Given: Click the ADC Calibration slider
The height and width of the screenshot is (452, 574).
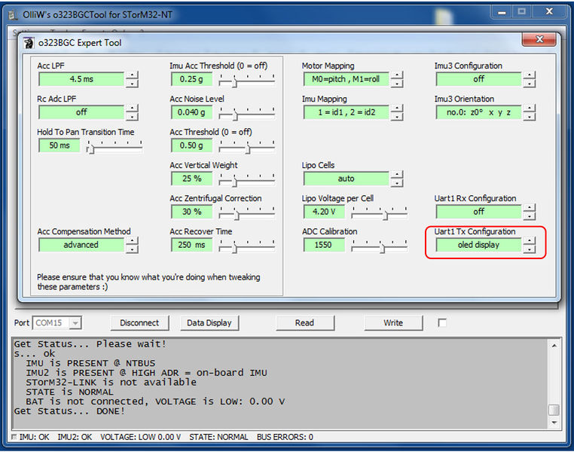Looking at the screenshot, I should click(x=380, y=246).
